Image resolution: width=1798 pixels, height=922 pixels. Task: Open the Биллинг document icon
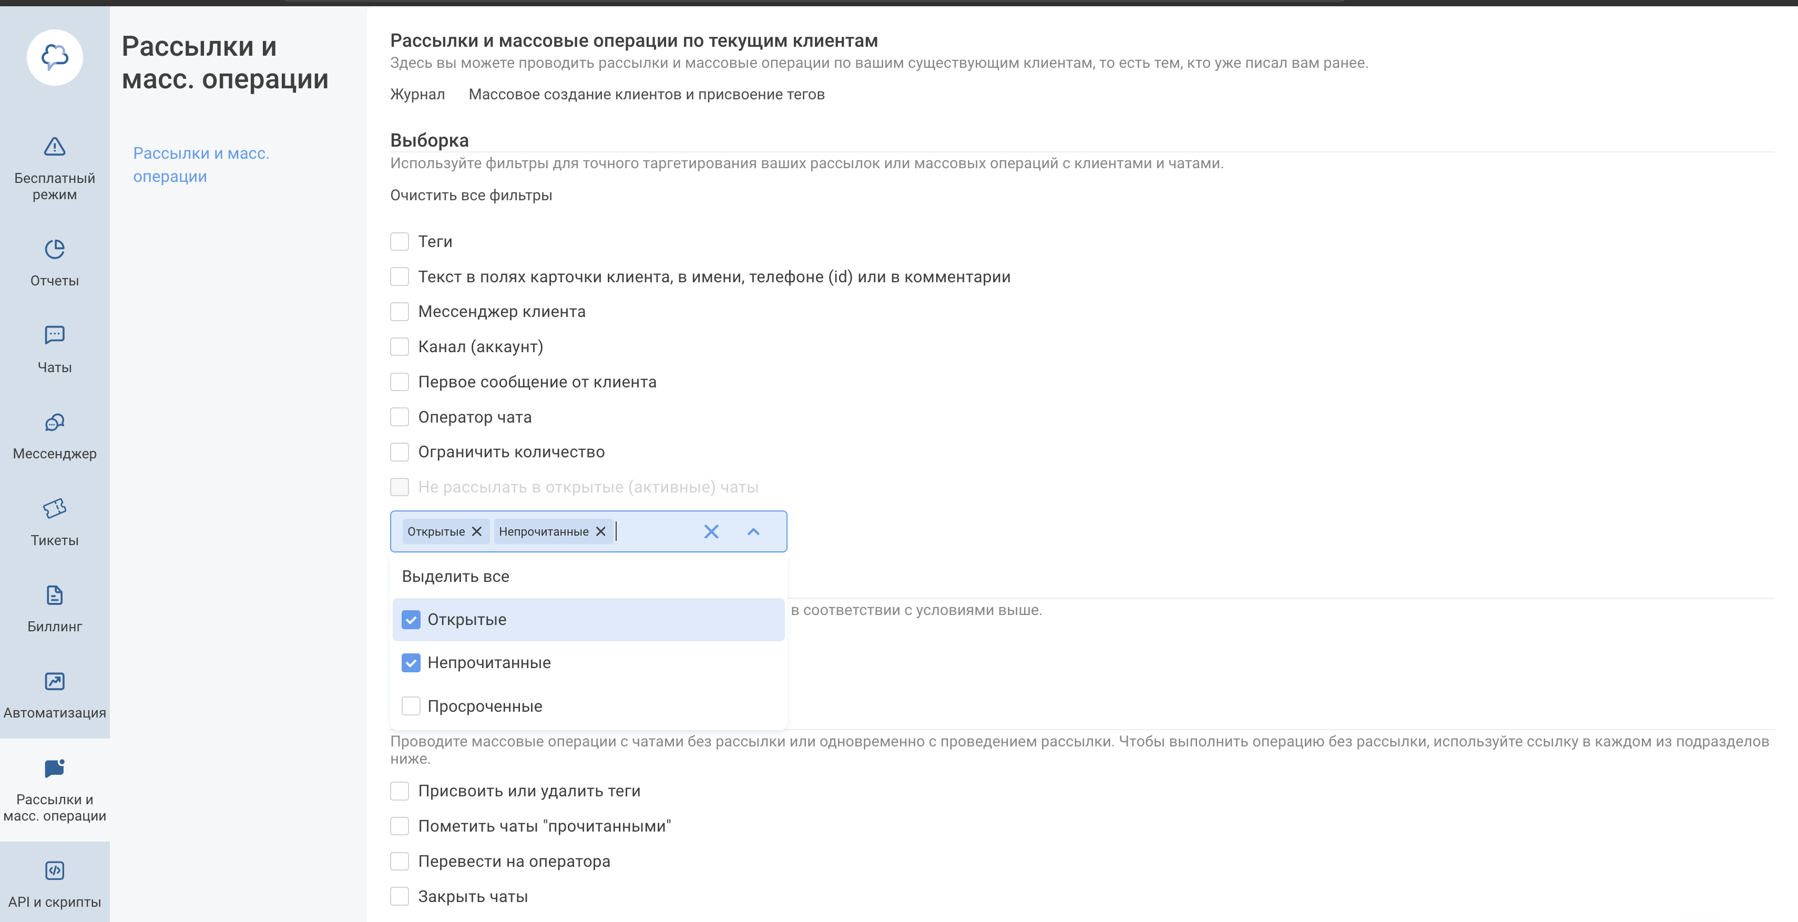click(x=55, y=596)
